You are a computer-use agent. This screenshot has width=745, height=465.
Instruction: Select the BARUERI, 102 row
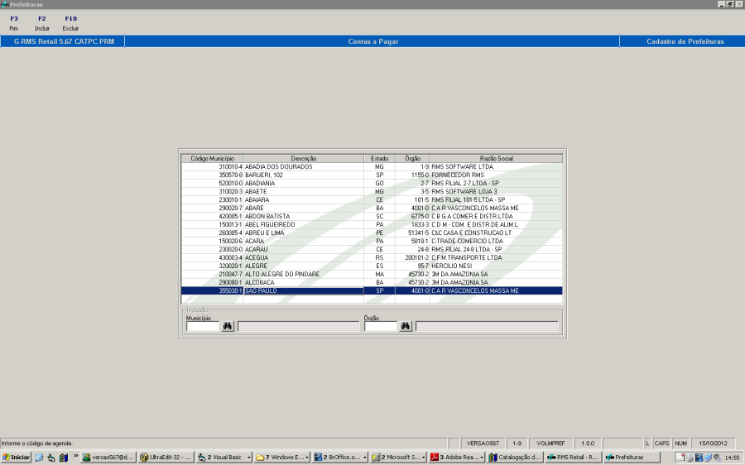pyautogui.click(x=372, y=175)
